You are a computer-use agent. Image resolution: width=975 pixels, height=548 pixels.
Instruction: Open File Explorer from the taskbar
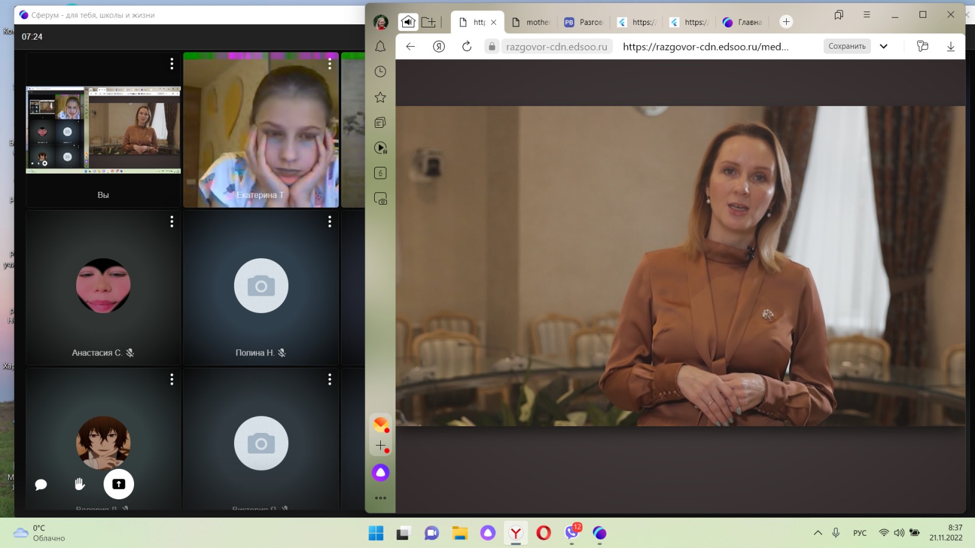pos(459,533)
